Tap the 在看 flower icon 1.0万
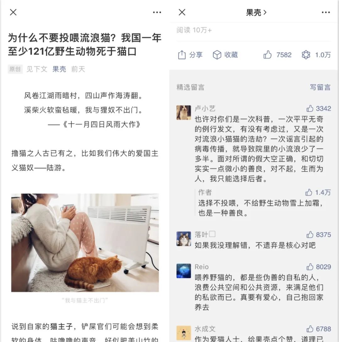 (x=306, y=55)
